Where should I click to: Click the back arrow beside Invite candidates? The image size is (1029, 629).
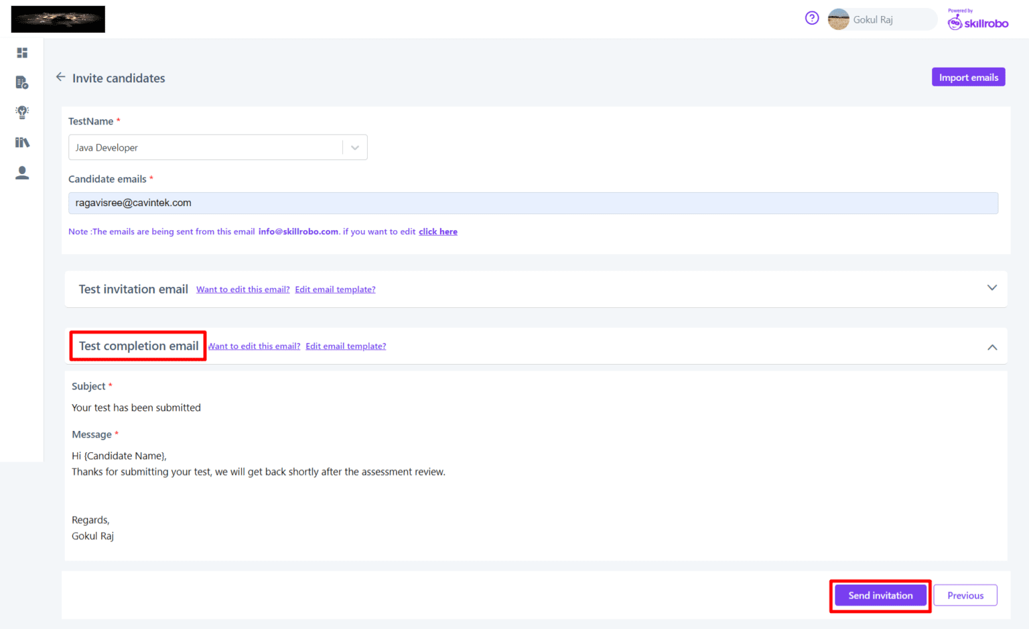click(60, 77)
